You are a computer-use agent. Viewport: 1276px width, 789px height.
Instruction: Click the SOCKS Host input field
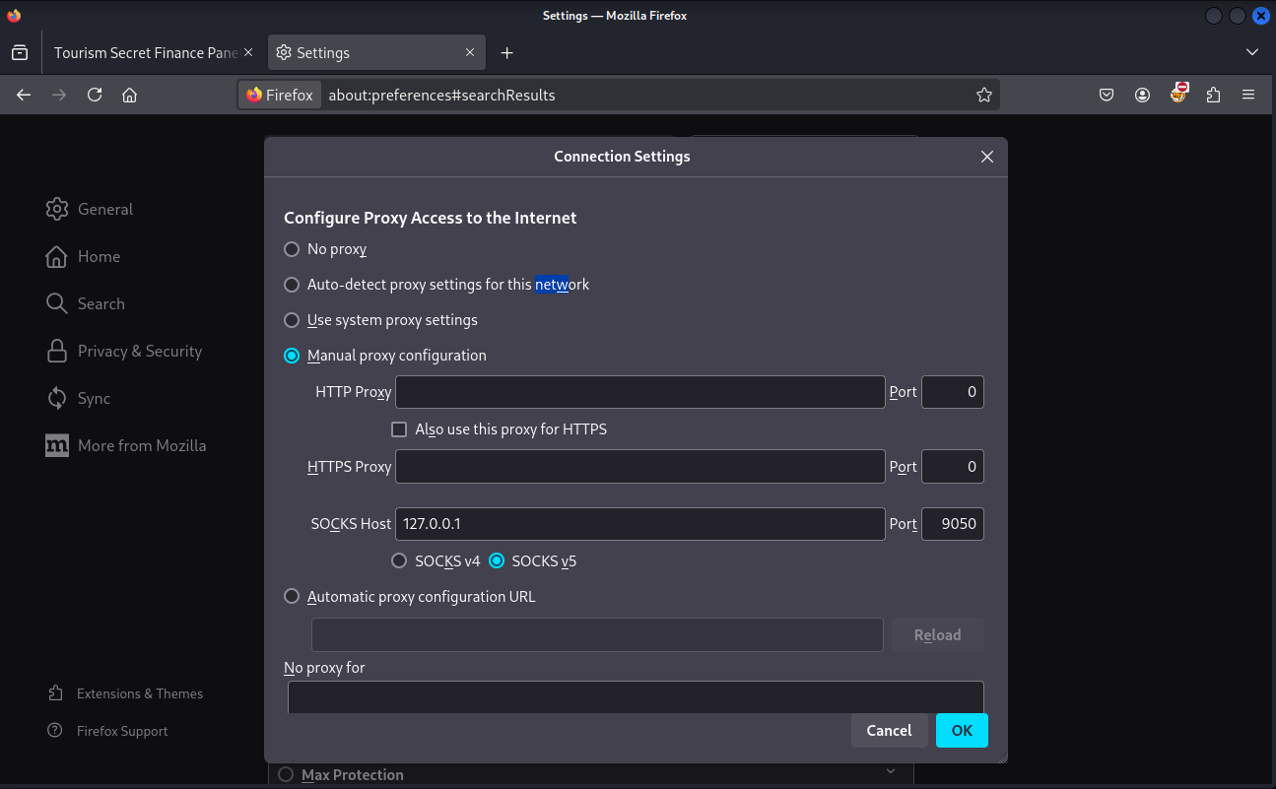click(639, 524)
